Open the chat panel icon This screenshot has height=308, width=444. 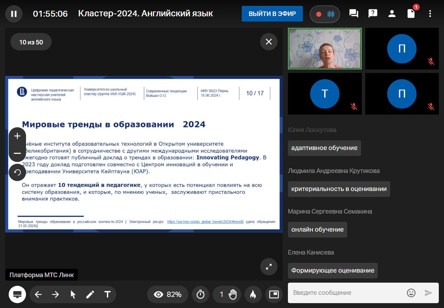[353, 14]
